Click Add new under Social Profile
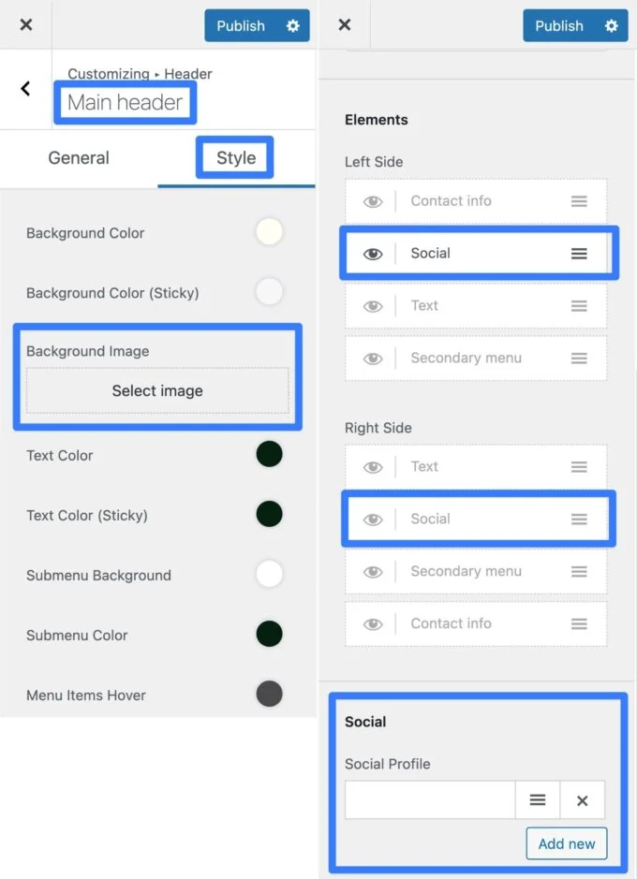Viewport: 637px width, 879px height. 566,843
